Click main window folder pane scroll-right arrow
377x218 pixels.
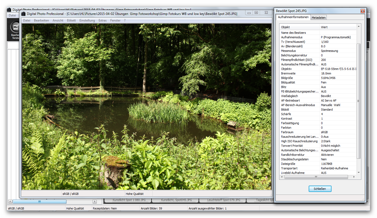[x=95, y=202]
